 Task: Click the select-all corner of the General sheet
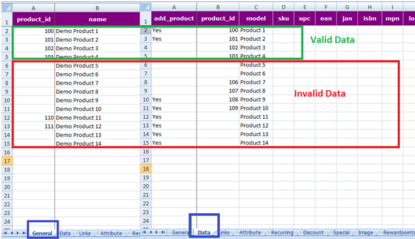pos(7,8)
